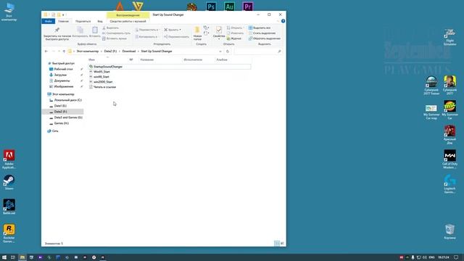Open Средства работы с музыкой tab
Viewport: 464px width, 261px height.
(x=128, y=21)
